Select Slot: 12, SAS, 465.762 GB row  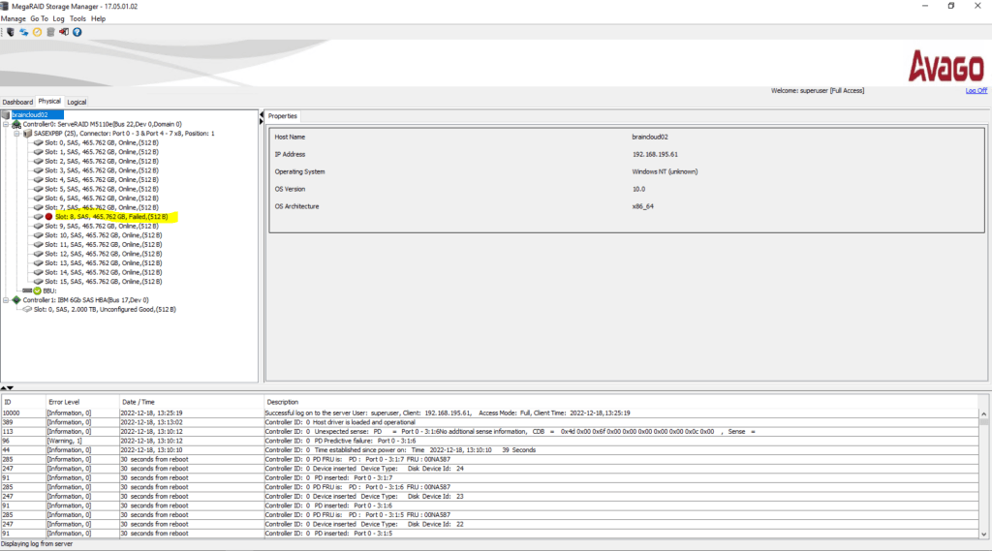[103, 254]
